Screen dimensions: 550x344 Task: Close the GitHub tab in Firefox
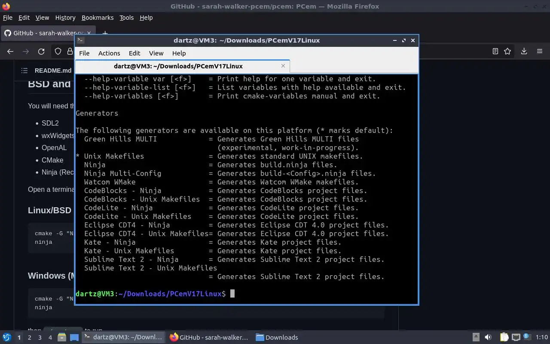pyautogui.click(x=89, y=33)
